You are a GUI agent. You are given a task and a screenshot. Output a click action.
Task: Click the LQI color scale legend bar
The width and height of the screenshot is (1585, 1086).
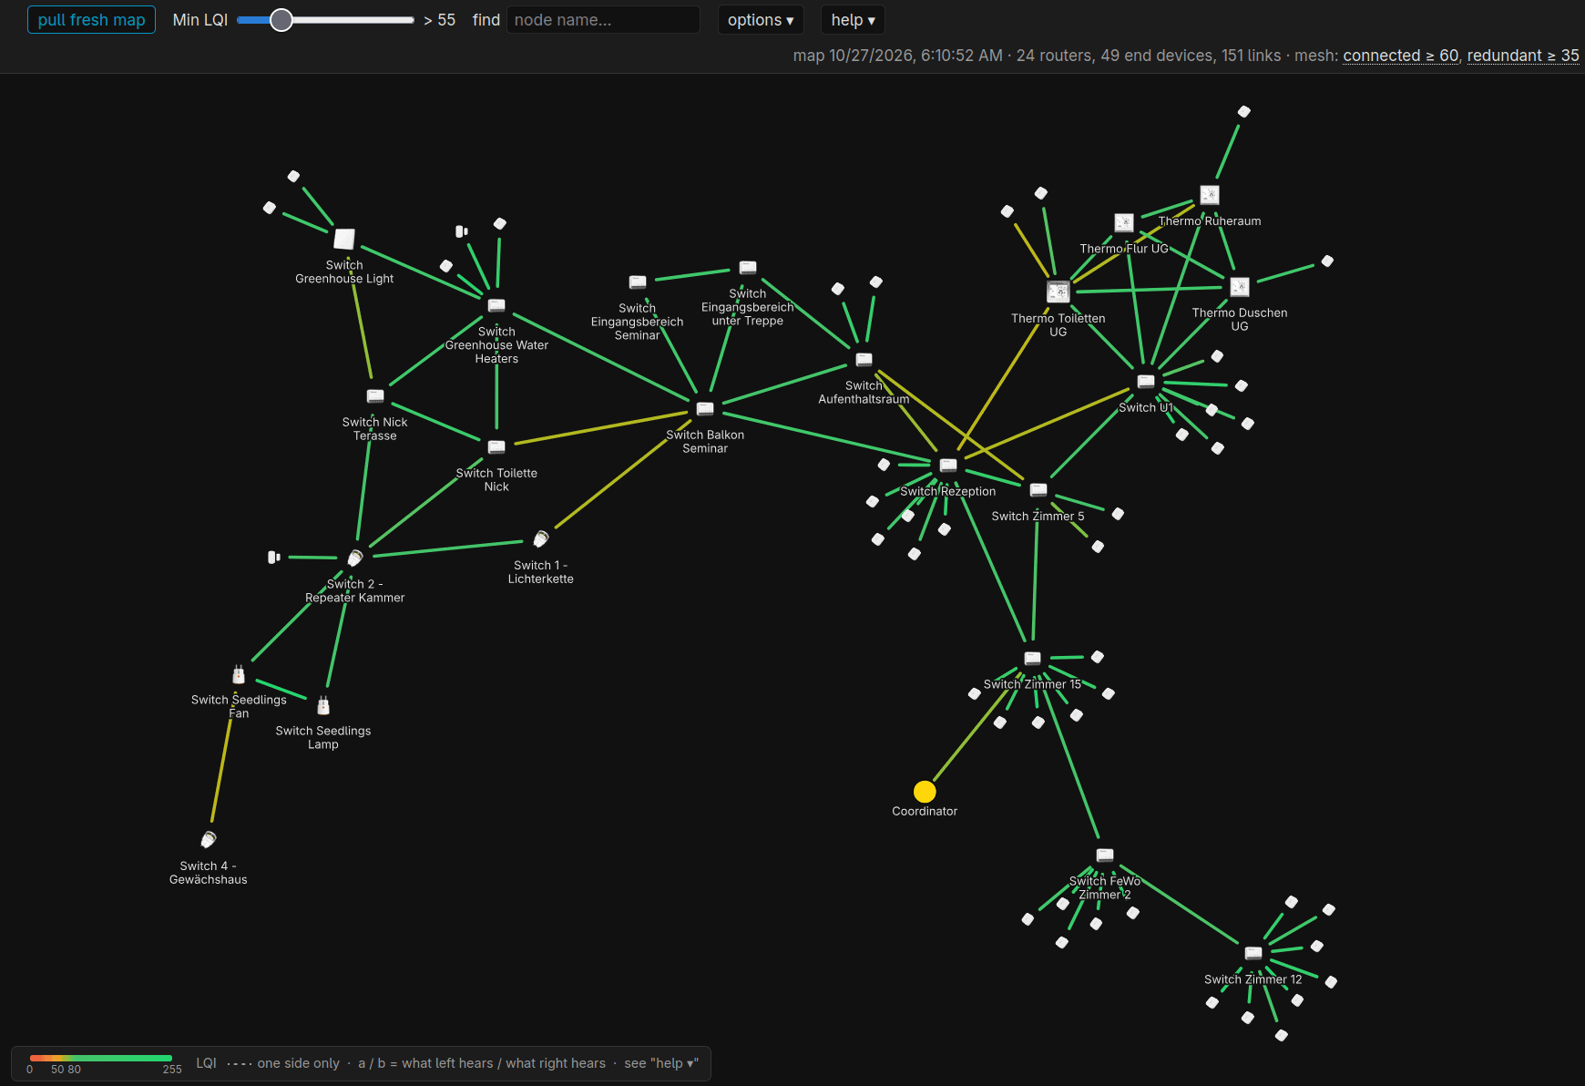click(101, 1059)
